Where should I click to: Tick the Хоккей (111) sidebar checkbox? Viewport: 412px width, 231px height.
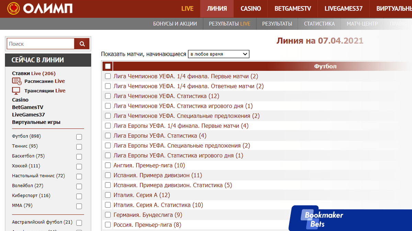pos(79,167)
